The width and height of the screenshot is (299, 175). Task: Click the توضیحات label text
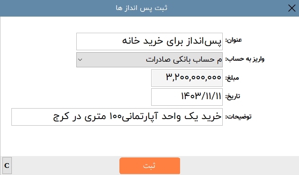pos(238,117)
